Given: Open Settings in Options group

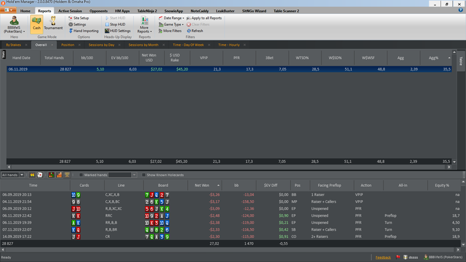Looking at the screenshot, I should tap(77, 25).
